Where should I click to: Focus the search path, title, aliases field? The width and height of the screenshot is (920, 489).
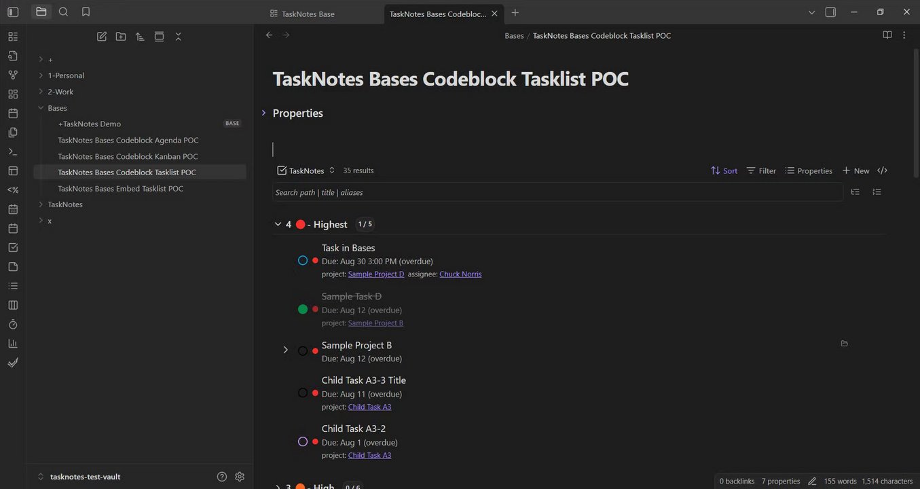(557, 193)
